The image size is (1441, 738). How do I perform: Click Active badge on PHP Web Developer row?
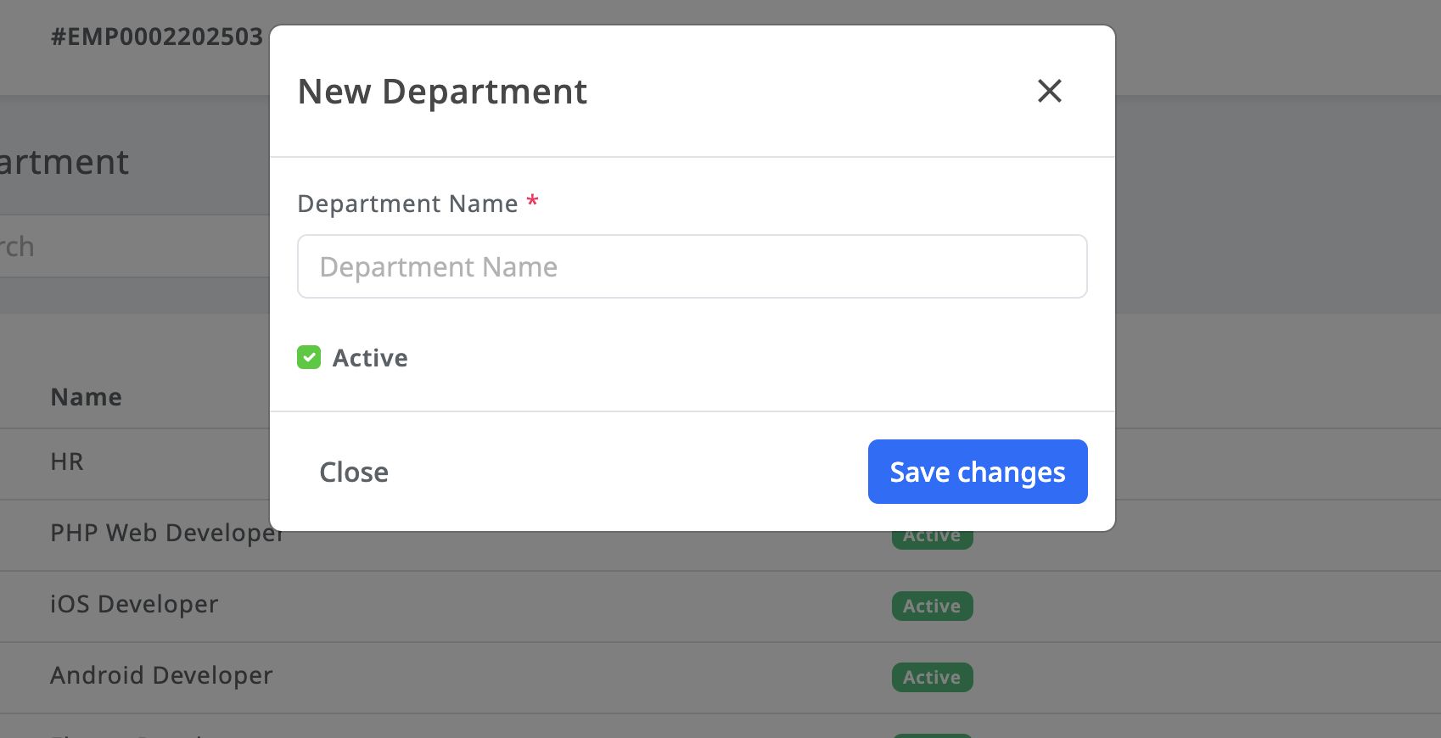coord(932,538)
